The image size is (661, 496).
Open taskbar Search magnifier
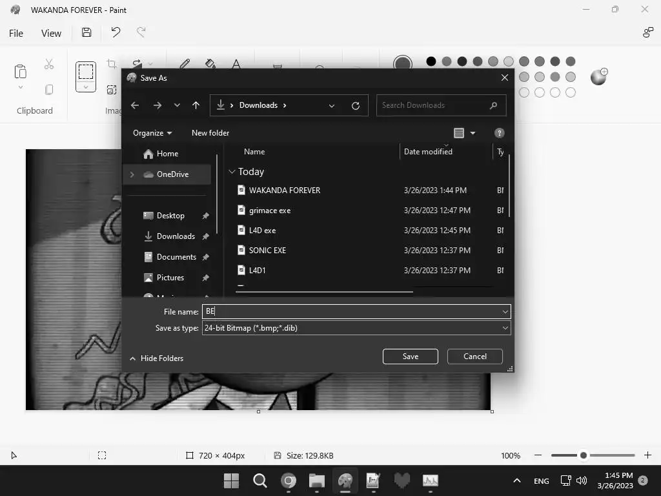pyautogui.click(x=259, y=480)
